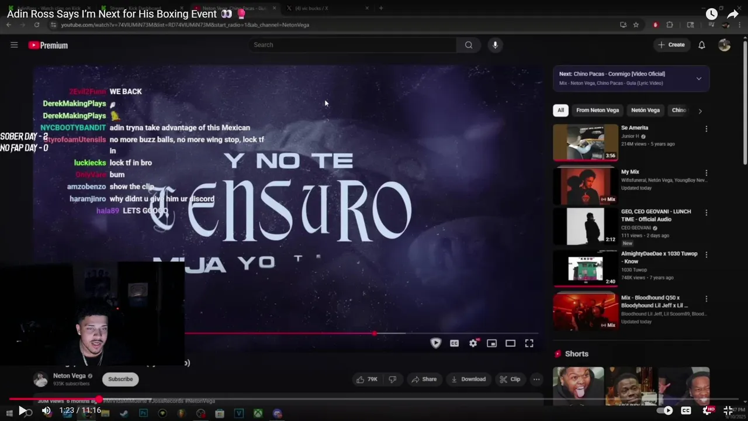Screen dimensions: 748x421
Task: Click the Create button
Action: click(671, 45)
